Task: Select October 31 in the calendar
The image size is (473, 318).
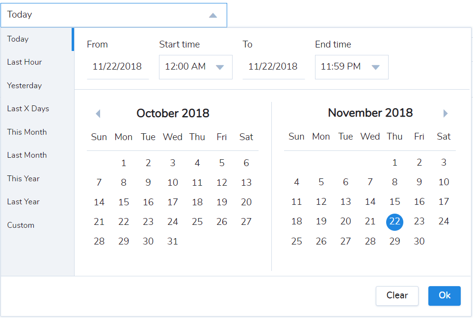Action: pyautogui.click(x=173, y=241)
